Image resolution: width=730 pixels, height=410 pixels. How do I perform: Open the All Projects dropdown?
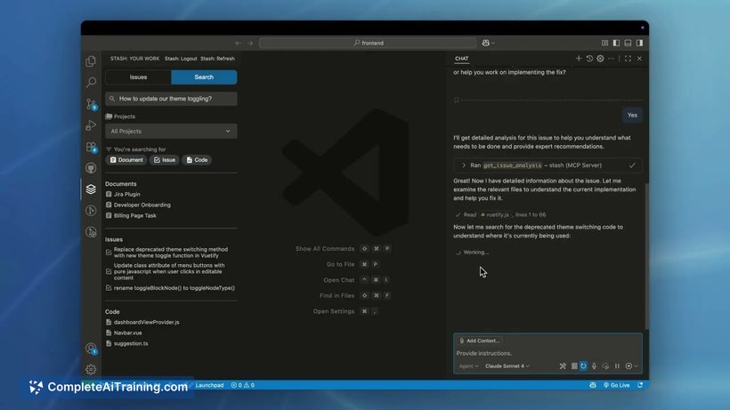[x=171, y=131]
